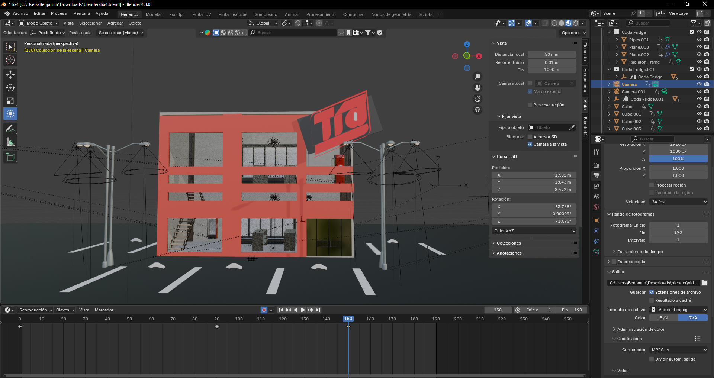Switch perspective/orthographic with the grid icon
This screenshot has height=378, width=714.
pos(477,110)
